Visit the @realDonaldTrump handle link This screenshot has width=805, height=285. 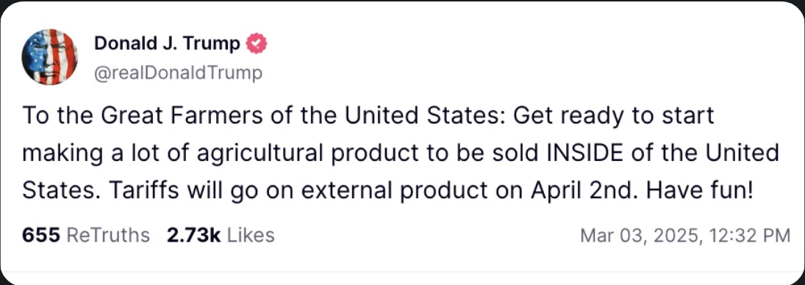click(178, 73)
